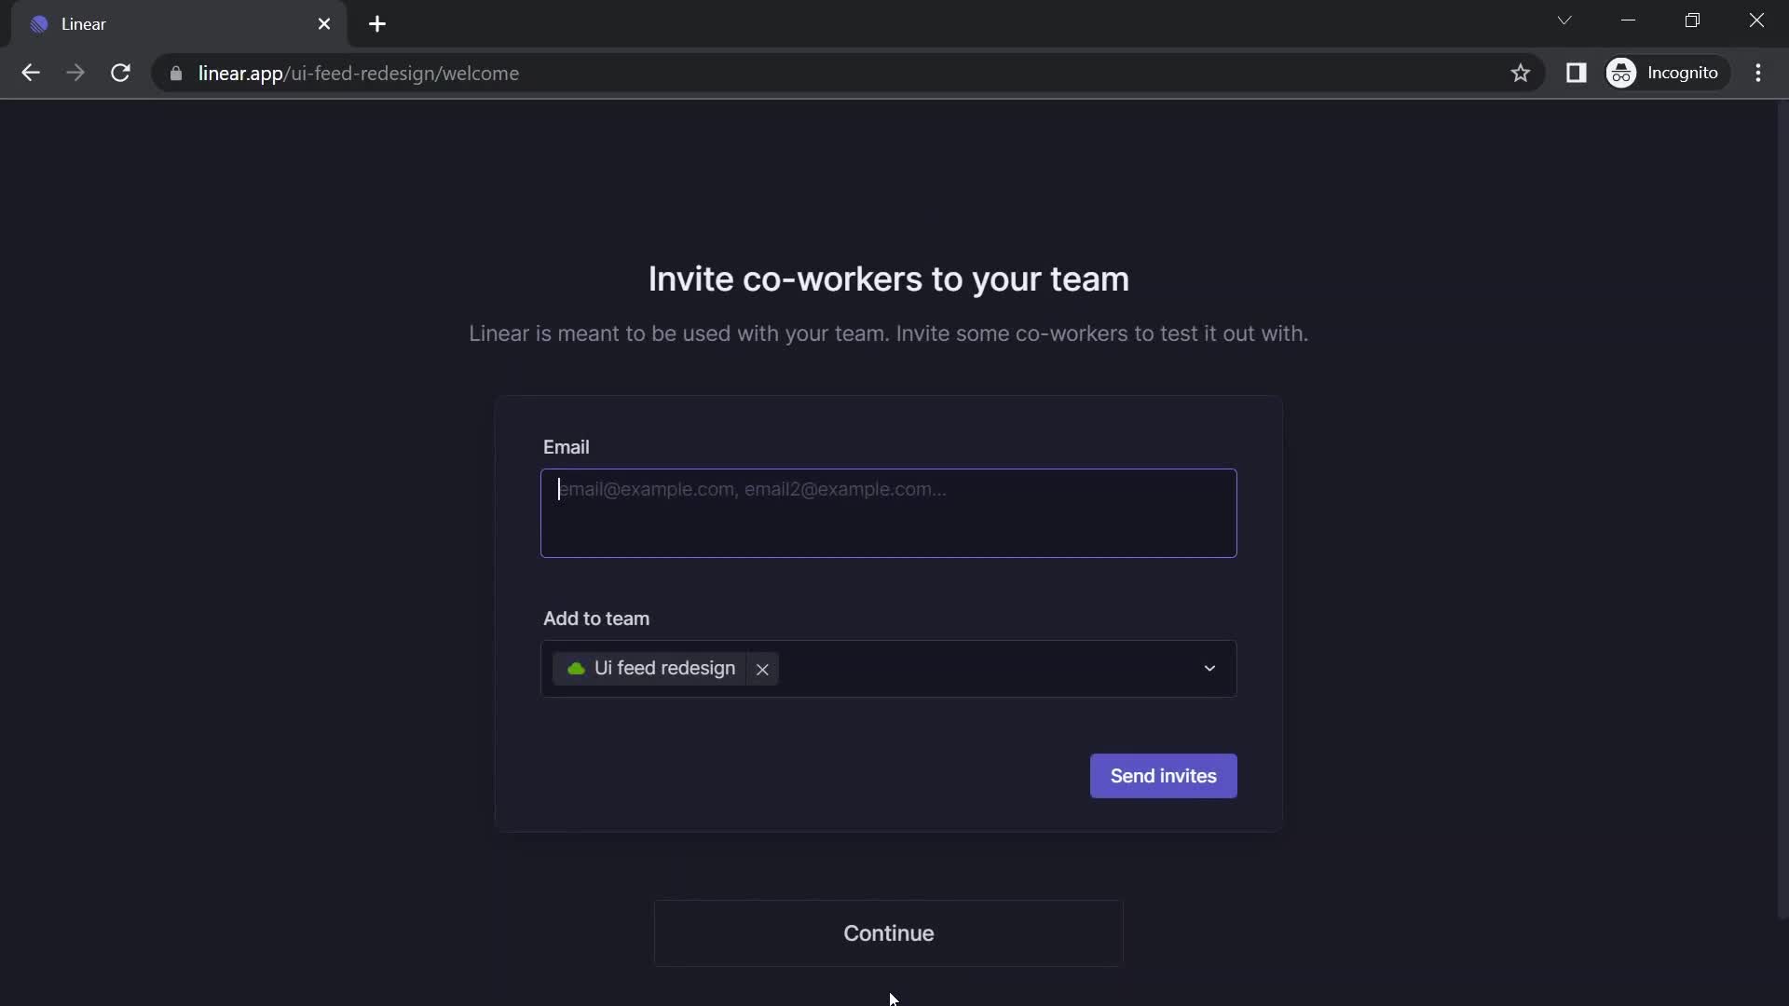This screenshot has width=1789, height=1006.
Task: Click the chevron on team dropdown
Action: [x=1209, y=668]
